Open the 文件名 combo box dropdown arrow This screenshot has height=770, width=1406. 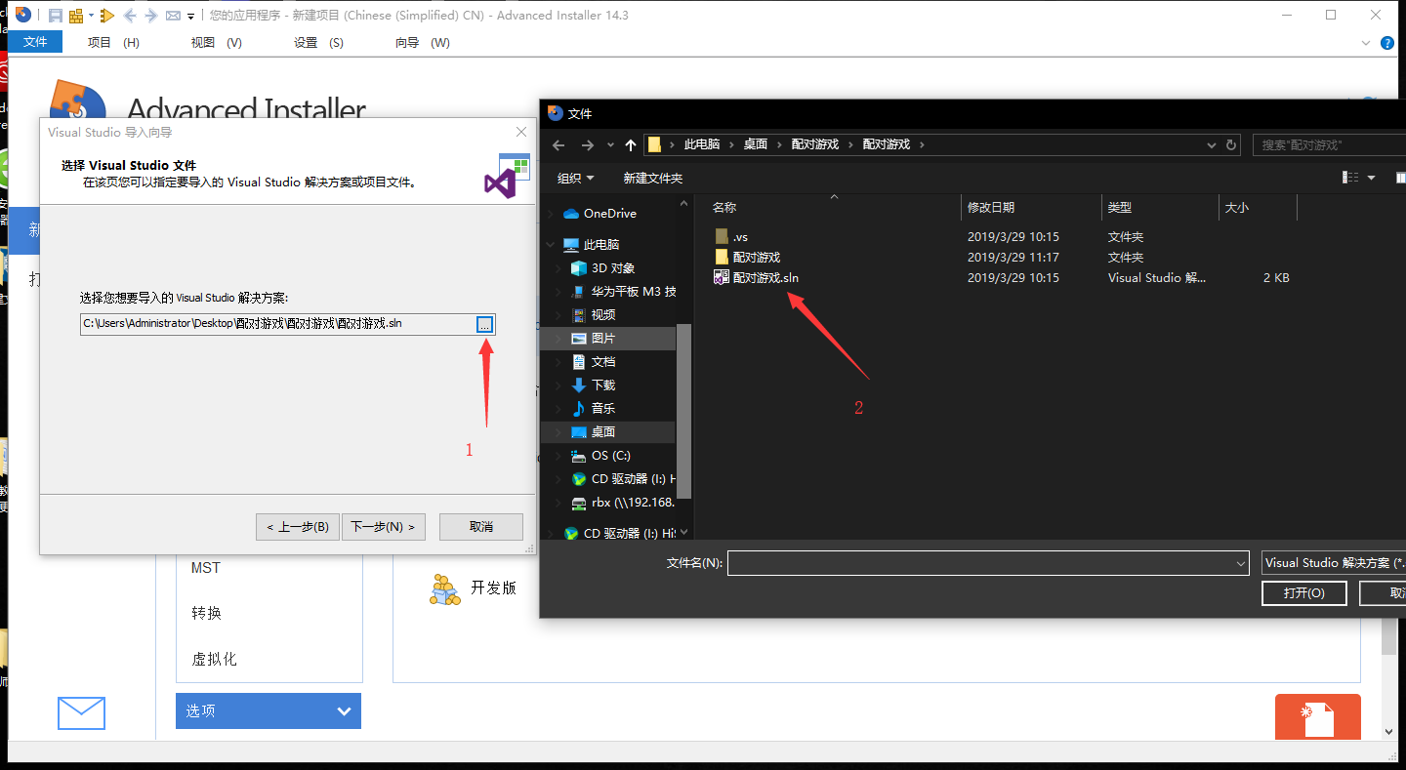[1241, 563]
